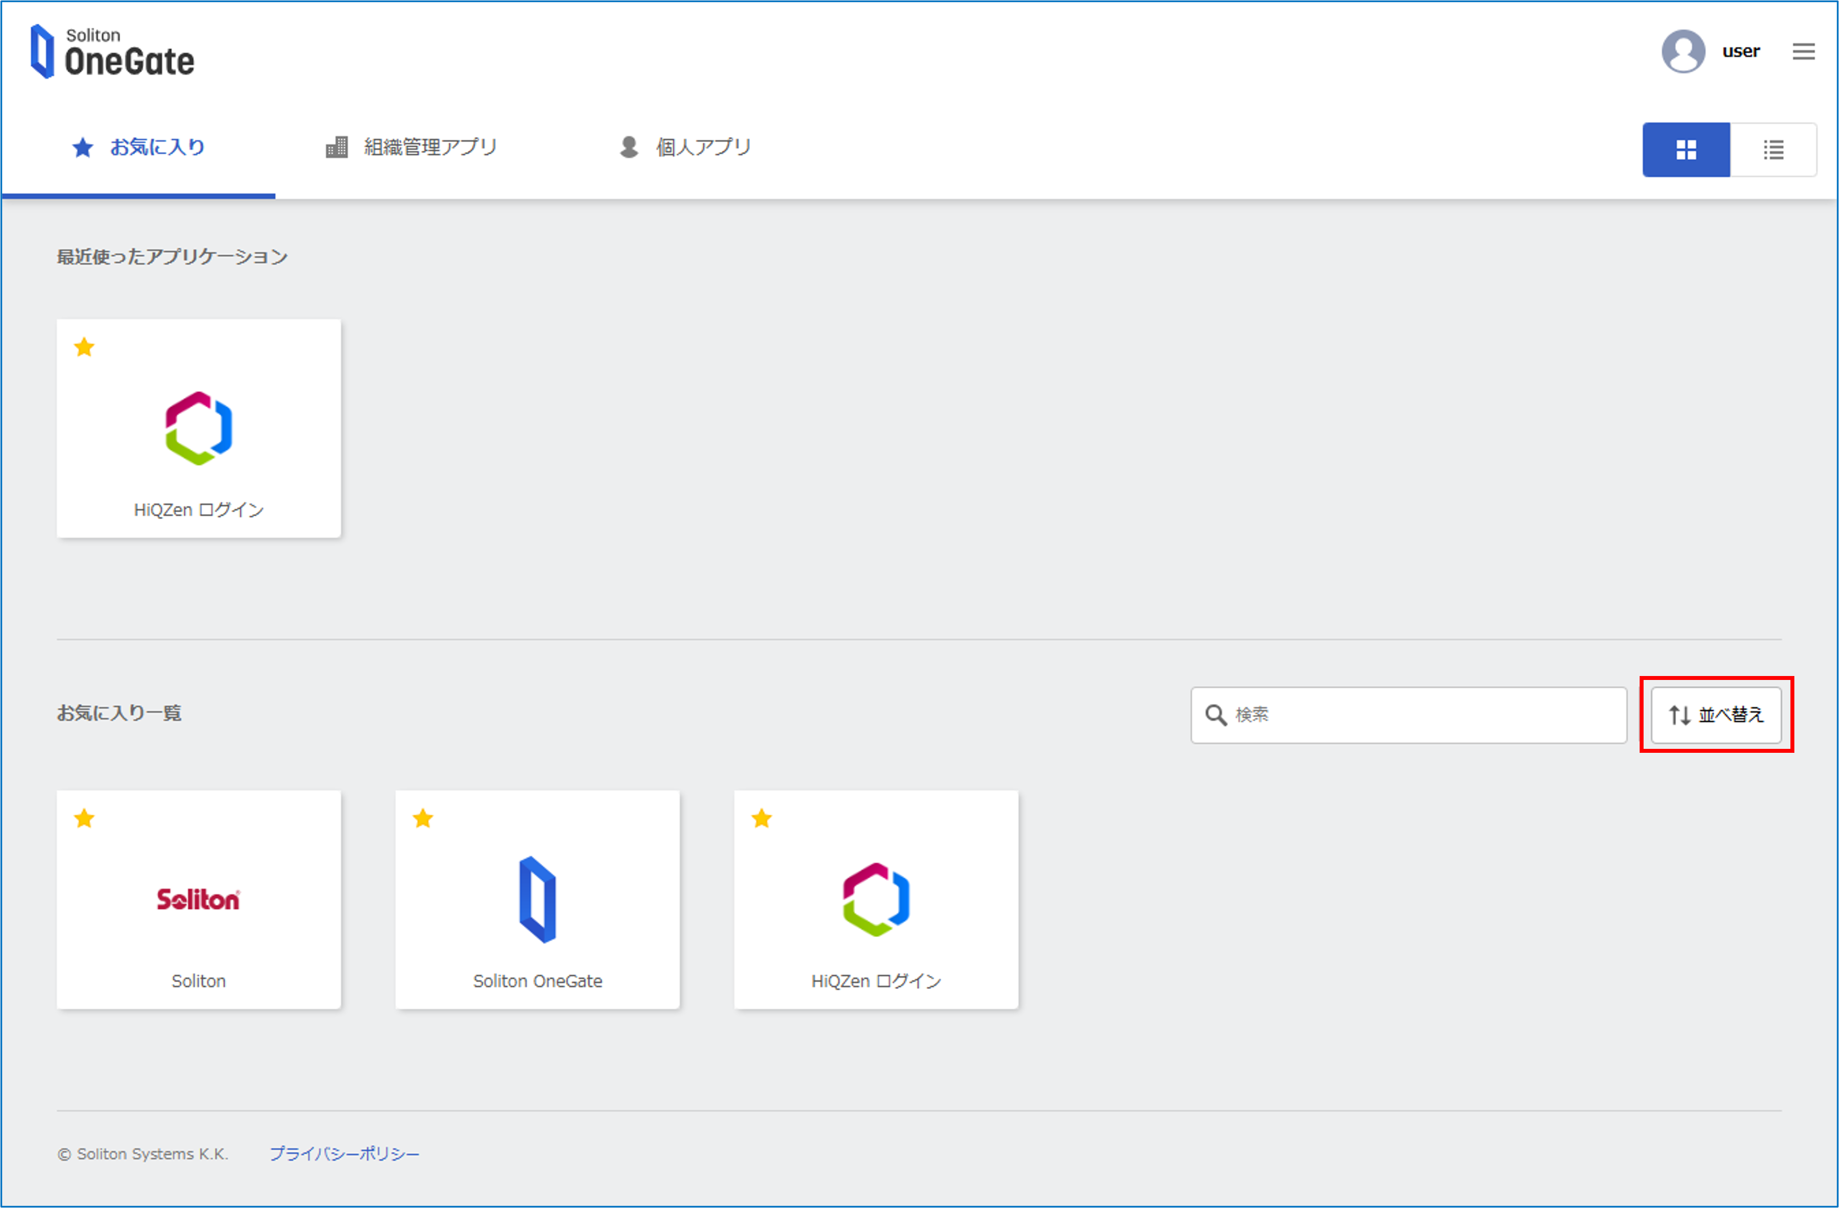1839x1208 pixels.
Task: Click the Soliton OneGate logo in header
Action: tap(113, 52)
